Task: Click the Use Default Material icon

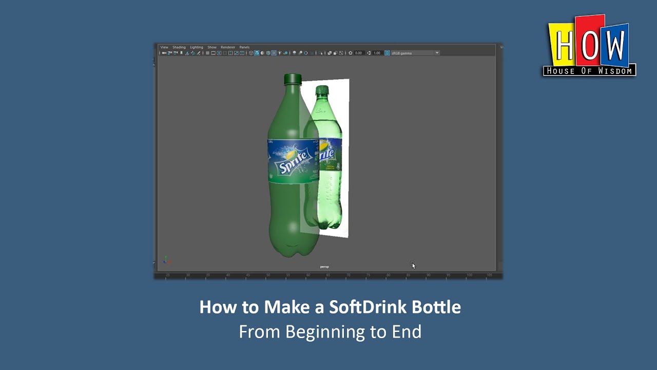Action: click(x=262, y=53)
